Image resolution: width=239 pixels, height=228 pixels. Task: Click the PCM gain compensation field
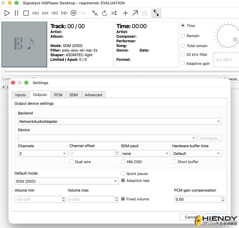(x=198, y=199)
